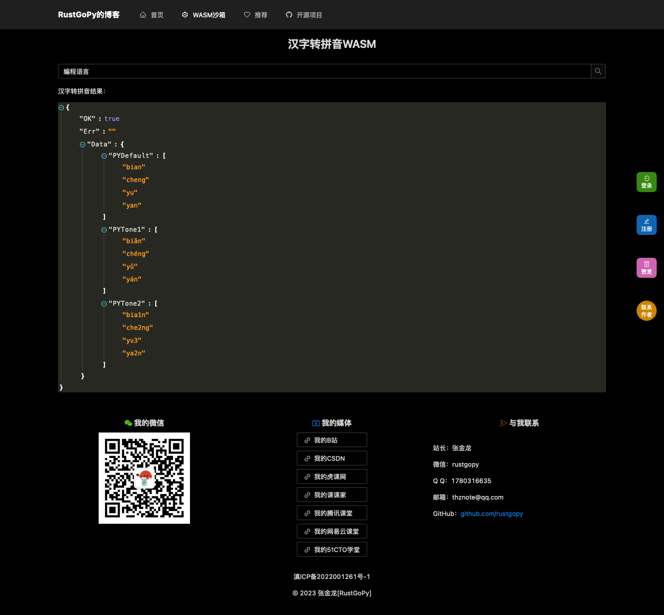Open the 我的网易云课堂 link
The image size is (664, 615).
[x=332, y=531]
